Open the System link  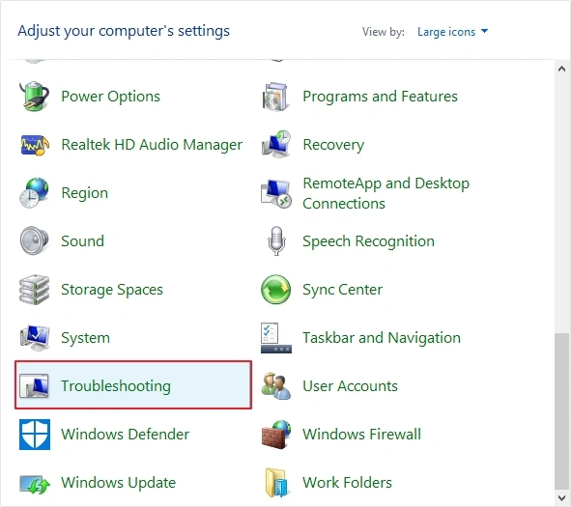click(x=85, y=338)
